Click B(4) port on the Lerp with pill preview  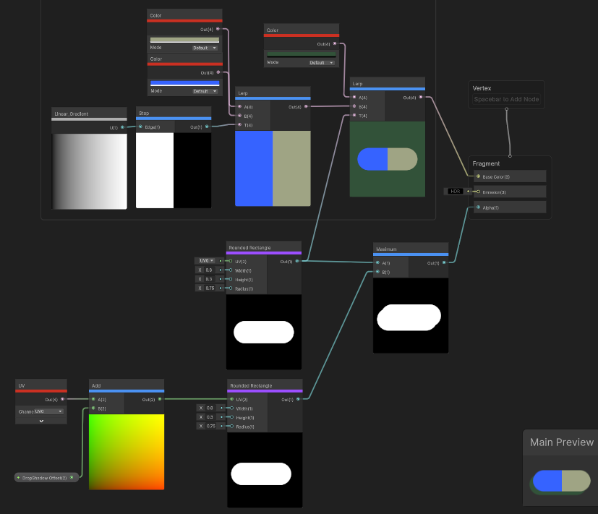coord(354,106)
